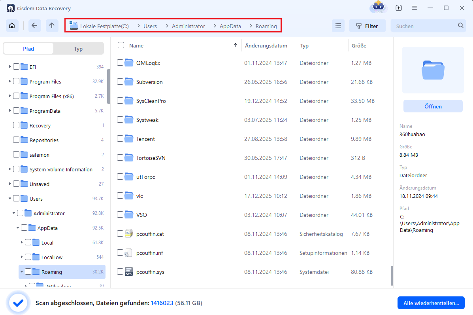Collapse the Users folder in tree

tap(10, 199)
